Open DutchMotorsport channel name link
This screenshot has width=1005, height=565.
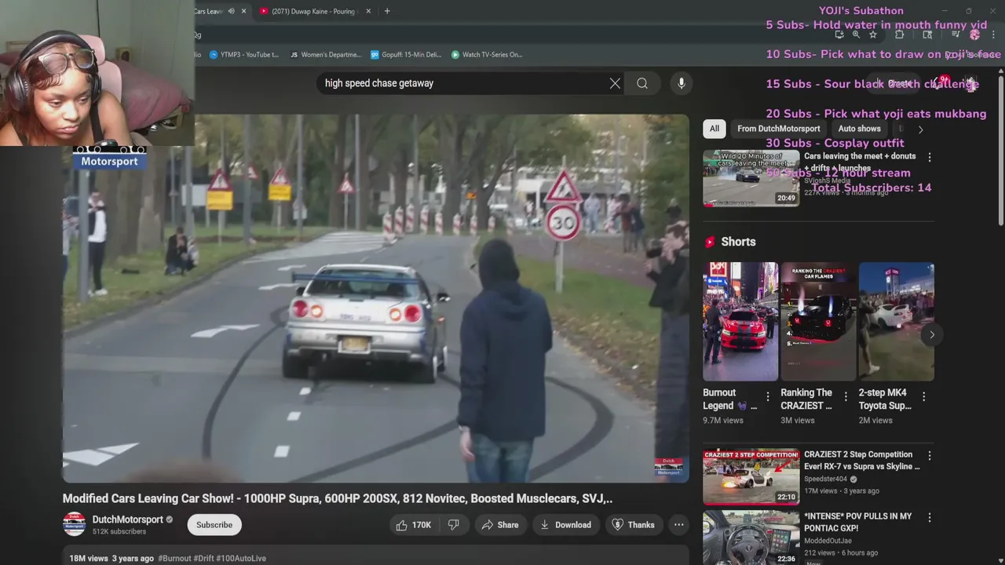pos(128,519)
